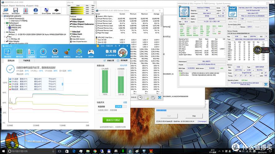Click the Stop button in FurMark
Image resolution: width=275 pixels, height=154 pixels.
[194, 116]
